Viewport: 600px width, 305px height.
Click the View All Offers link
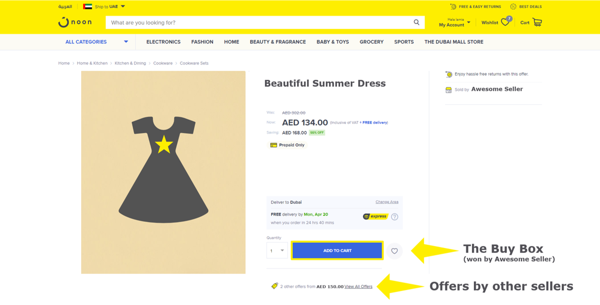pyautogui.click(x=358, y=286)
